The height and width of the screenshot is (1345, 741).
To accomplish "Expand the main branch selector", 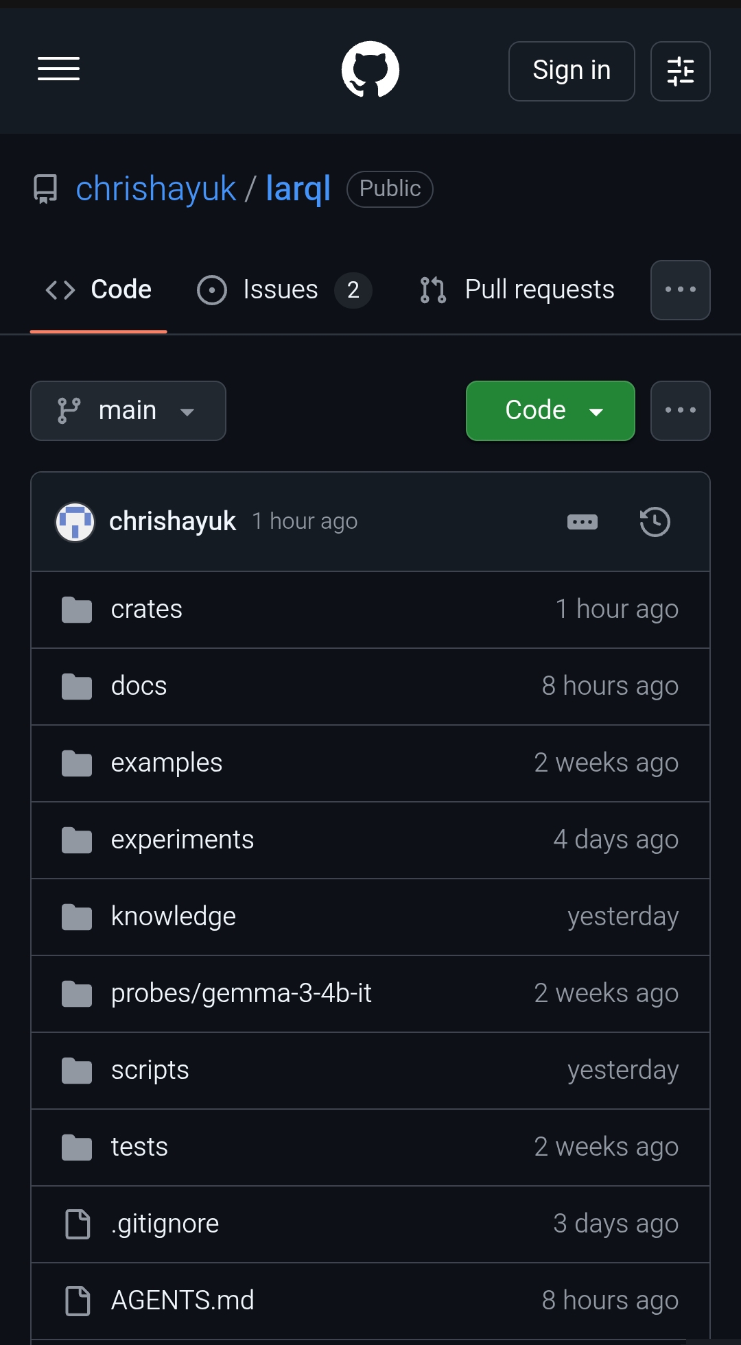I will click(x=128, y=411).
